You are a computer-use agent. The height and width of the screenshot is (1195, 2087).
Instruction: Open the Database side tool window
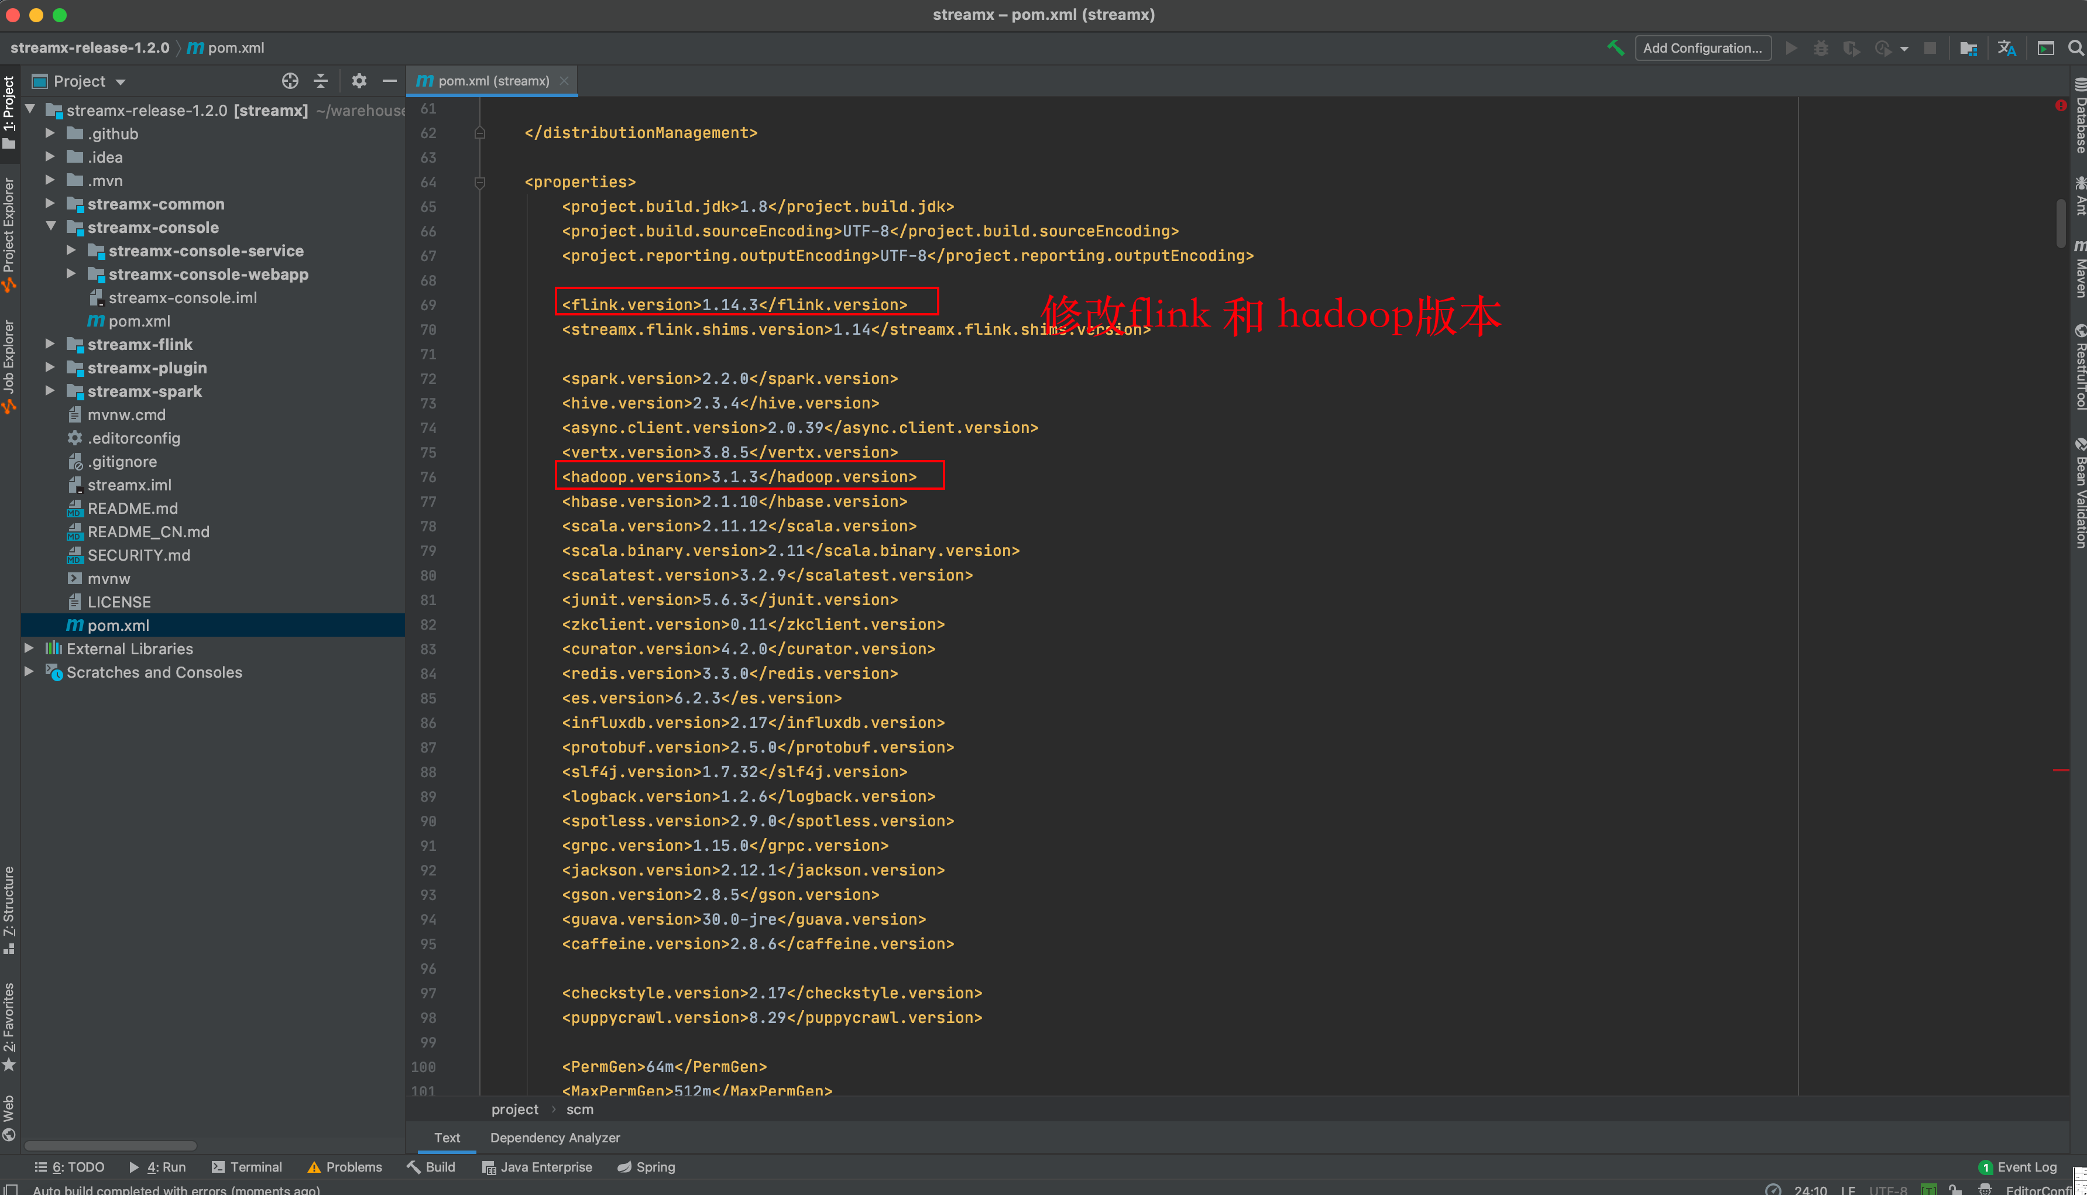pos(2079,116)
